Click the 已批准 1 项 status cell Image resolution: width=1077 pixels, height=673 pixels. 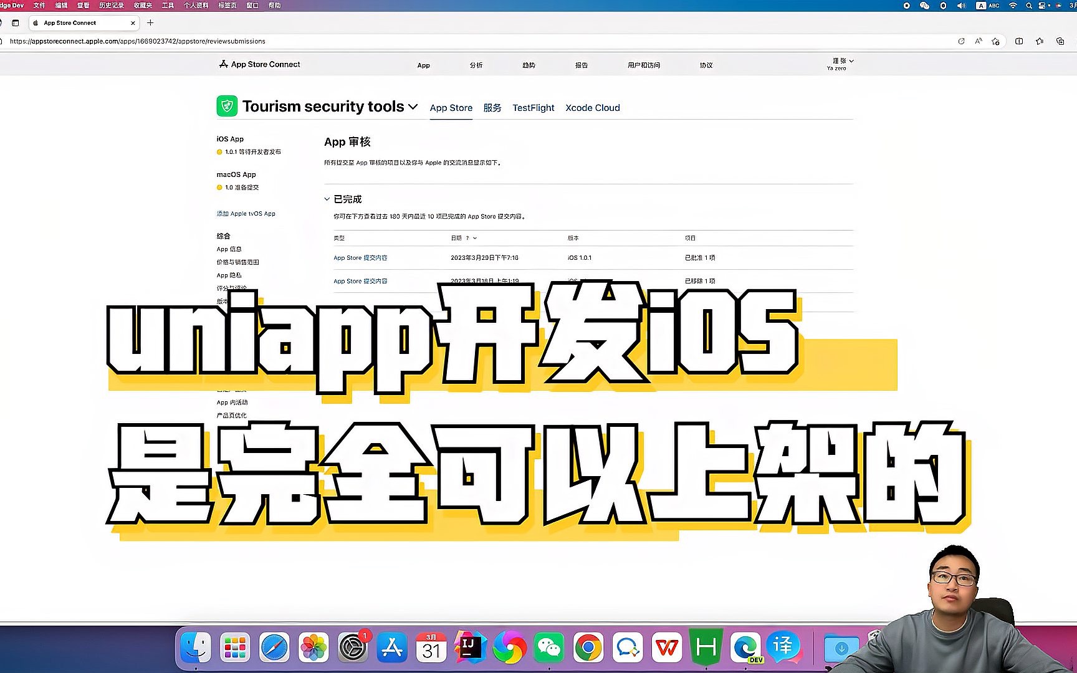tap(700, 258)
